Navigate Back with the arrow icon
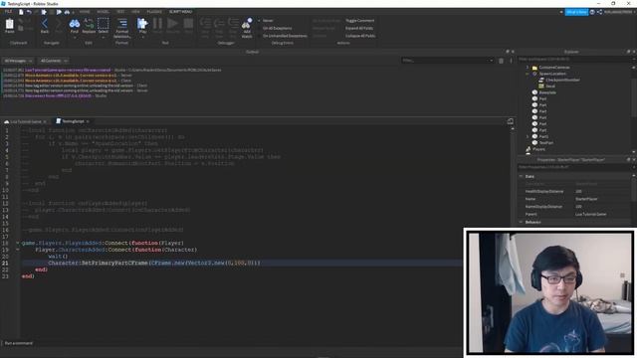Viewport: 637px width, 358px height. pos(45,24)
